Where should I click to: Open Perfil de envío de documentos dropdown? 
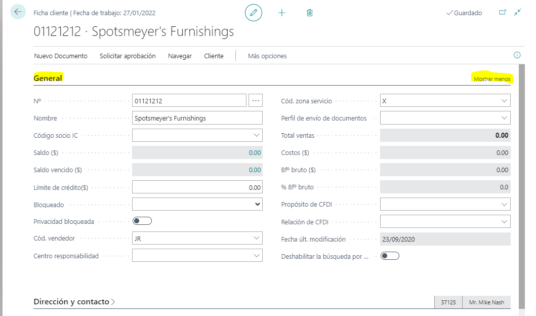click(504, 118)
